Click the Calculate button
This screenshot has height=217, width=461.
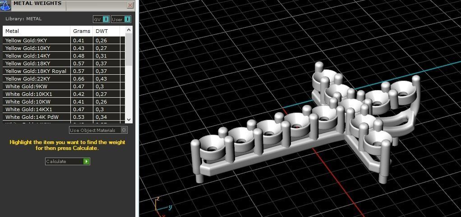pos(67,161)
